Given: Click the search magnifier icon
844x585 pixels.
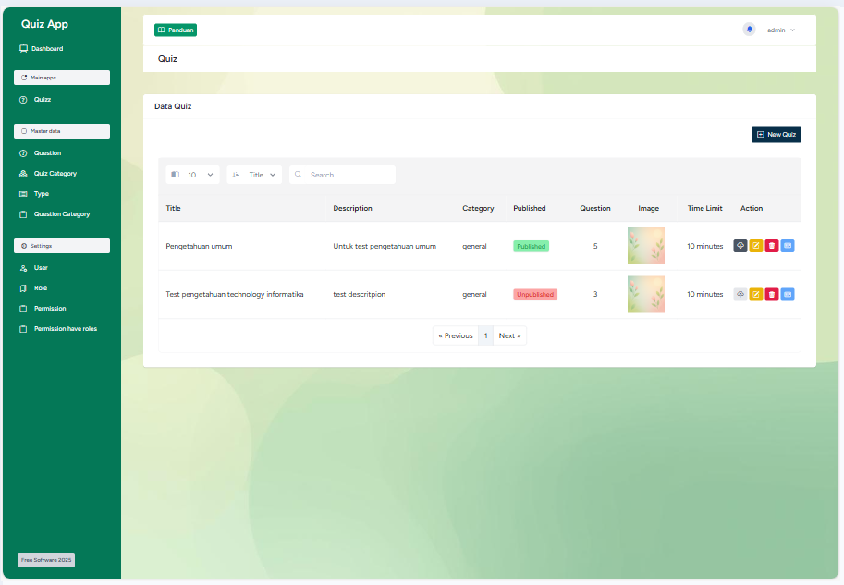Looking at the screenshot, I should 299,175.
